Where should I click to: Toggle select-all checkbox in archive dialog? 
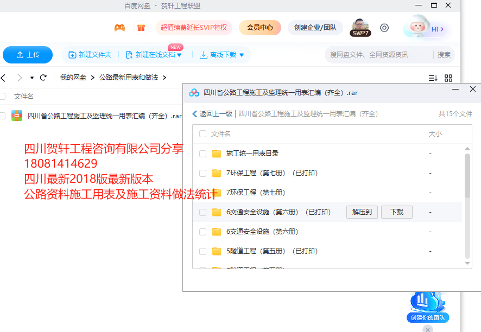202,134
